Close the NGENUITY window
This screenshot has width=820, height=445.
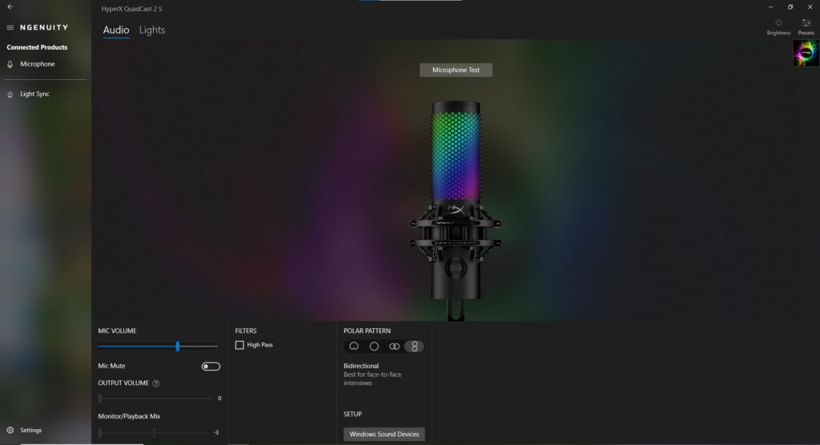pos(810,7)
